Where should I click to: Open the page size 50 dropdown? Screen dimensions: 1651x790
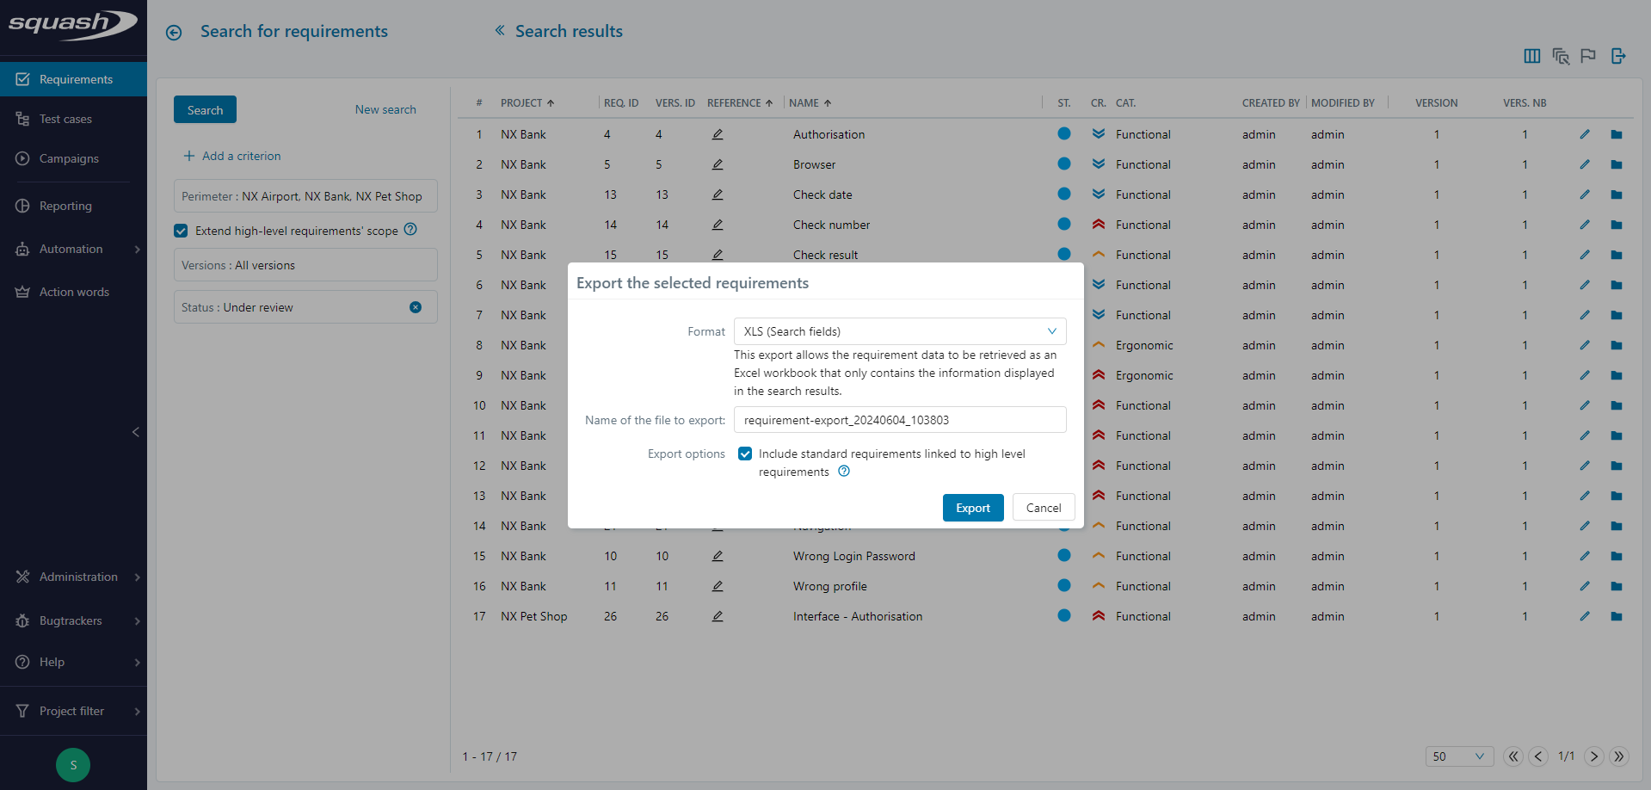(1459, 756)
